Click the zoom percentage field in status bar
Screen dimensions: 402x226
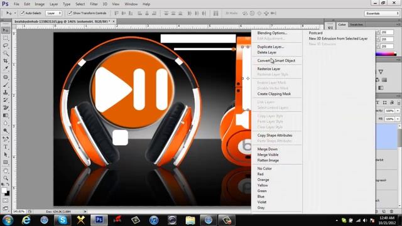[18, 212]
